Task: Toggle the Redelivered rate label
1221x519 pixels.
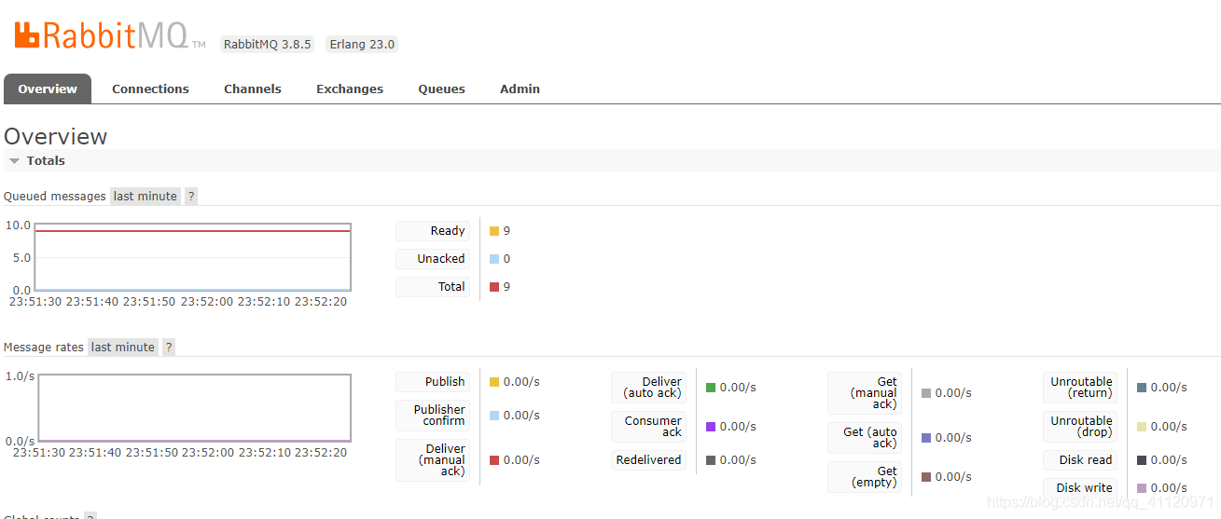Action: pos(648,459)
